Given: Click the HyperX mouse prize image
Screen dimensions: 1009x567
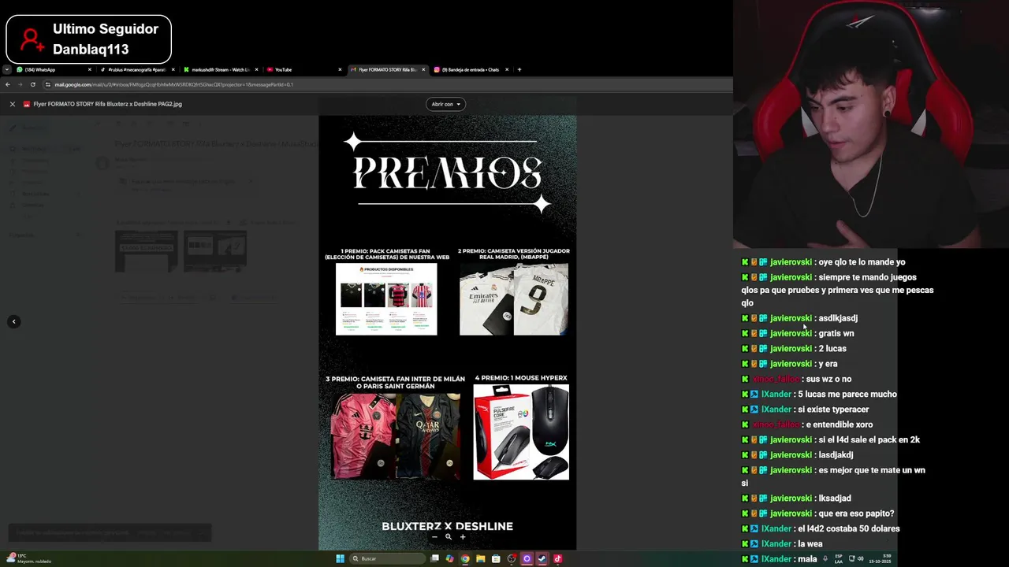Looking at the screenshot, I should (x=521, y=432).
